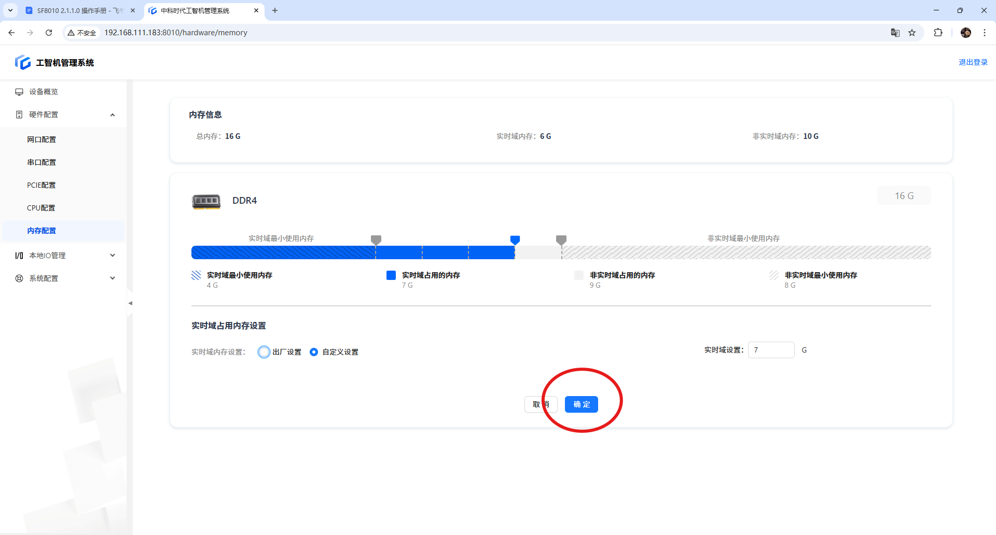Screen dimensions: 996x535
Task: Click the DDR4 memory module icon
Action: [206, 201]
